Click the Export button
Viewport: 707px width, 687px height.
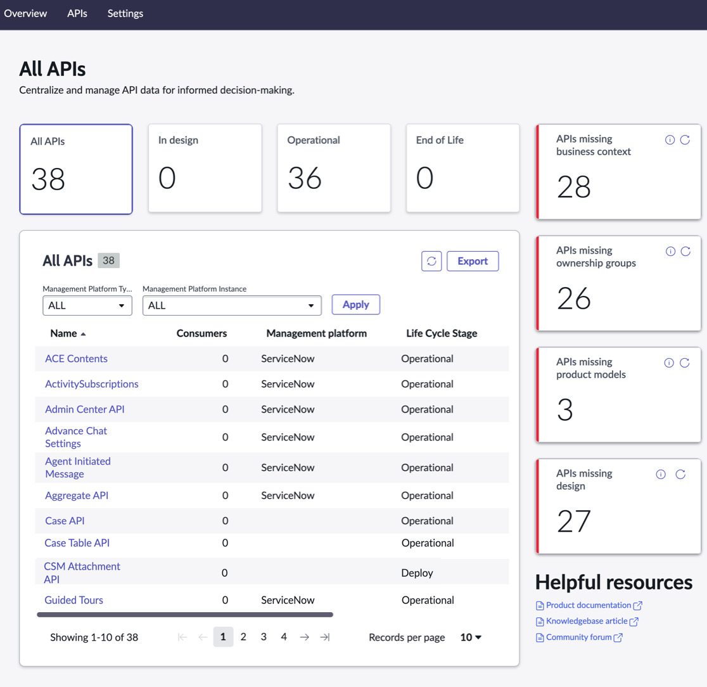click(x=473, y=261)
